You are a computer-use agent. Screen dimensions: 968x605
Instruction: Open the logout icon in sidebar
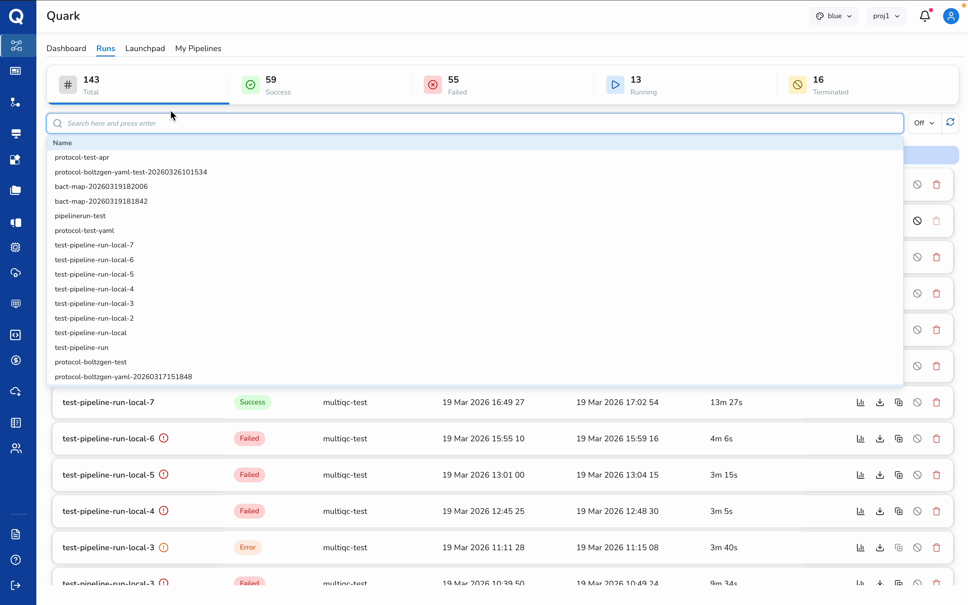(15, 586)
